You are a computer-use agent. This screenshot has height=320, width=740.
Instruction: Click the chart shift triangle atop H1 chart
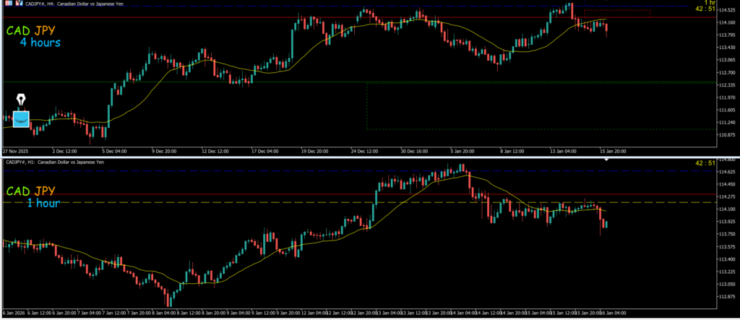(x=606, y=159)
